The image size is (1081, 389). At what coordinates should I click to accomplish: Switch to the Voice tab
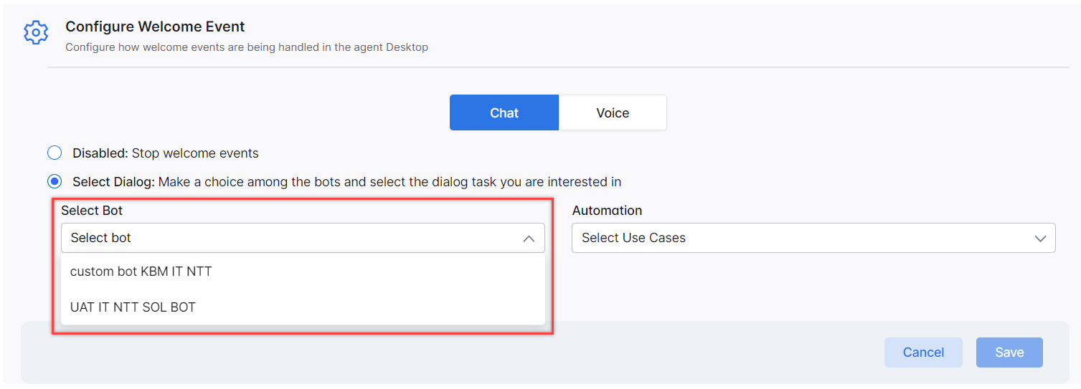click(x=613, y=112)
